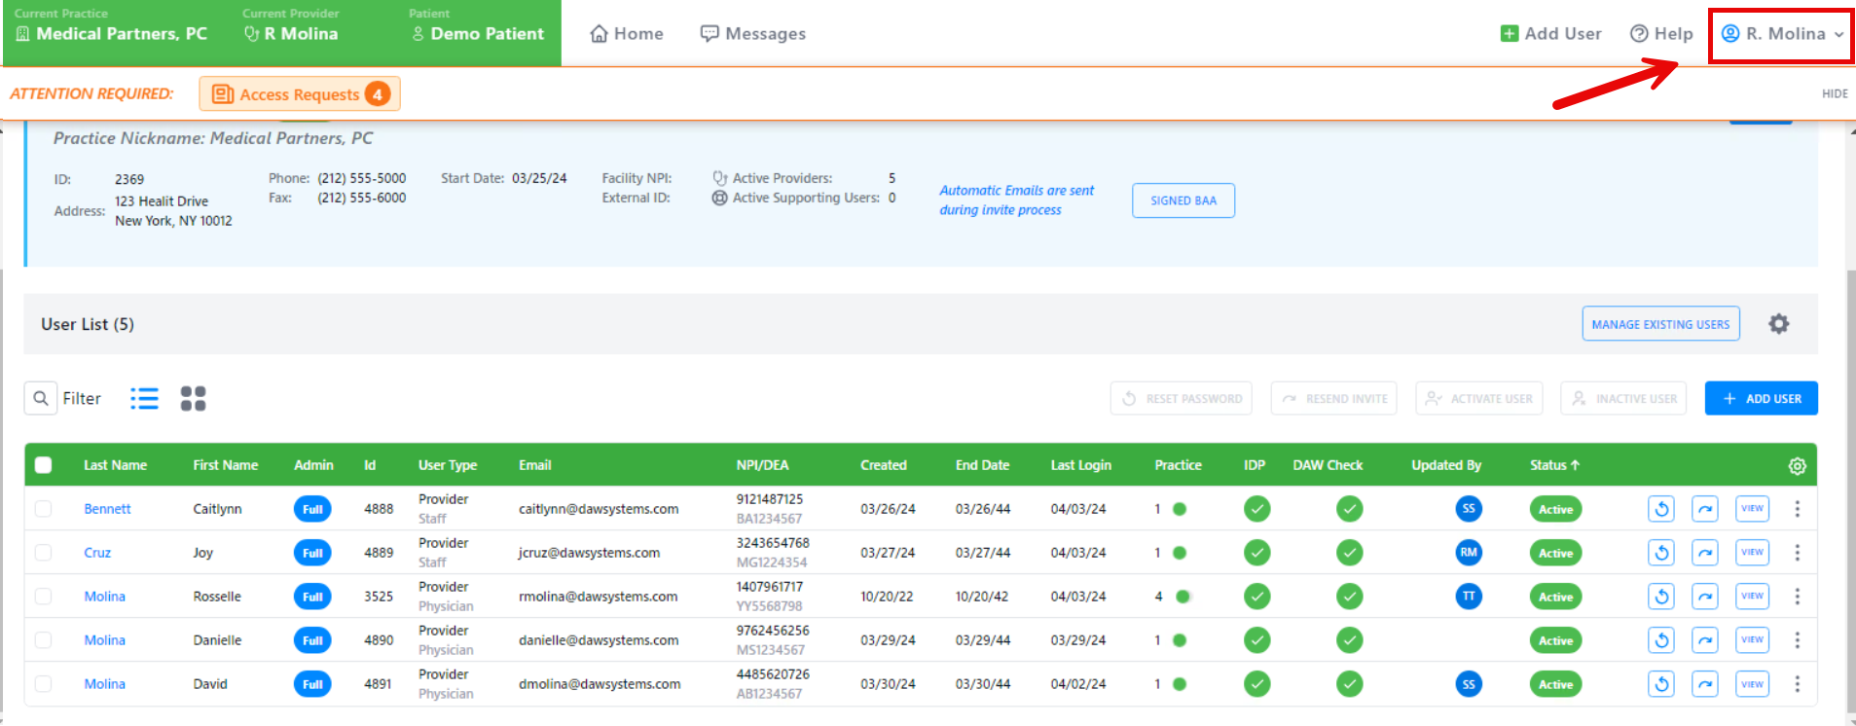Click resend invite icon for Bennett row
Screen dimensions: 1856x726
[x=1705, y=509]
